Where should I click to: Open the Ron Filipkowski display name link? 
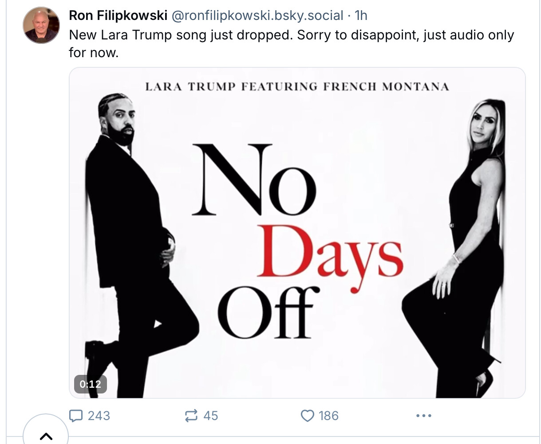click(x=118, y=16)
